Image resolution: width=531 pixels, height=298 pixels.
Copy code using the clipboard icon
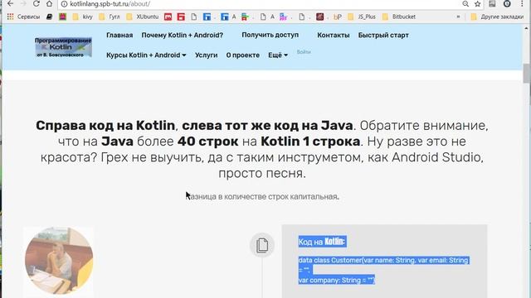262,245
